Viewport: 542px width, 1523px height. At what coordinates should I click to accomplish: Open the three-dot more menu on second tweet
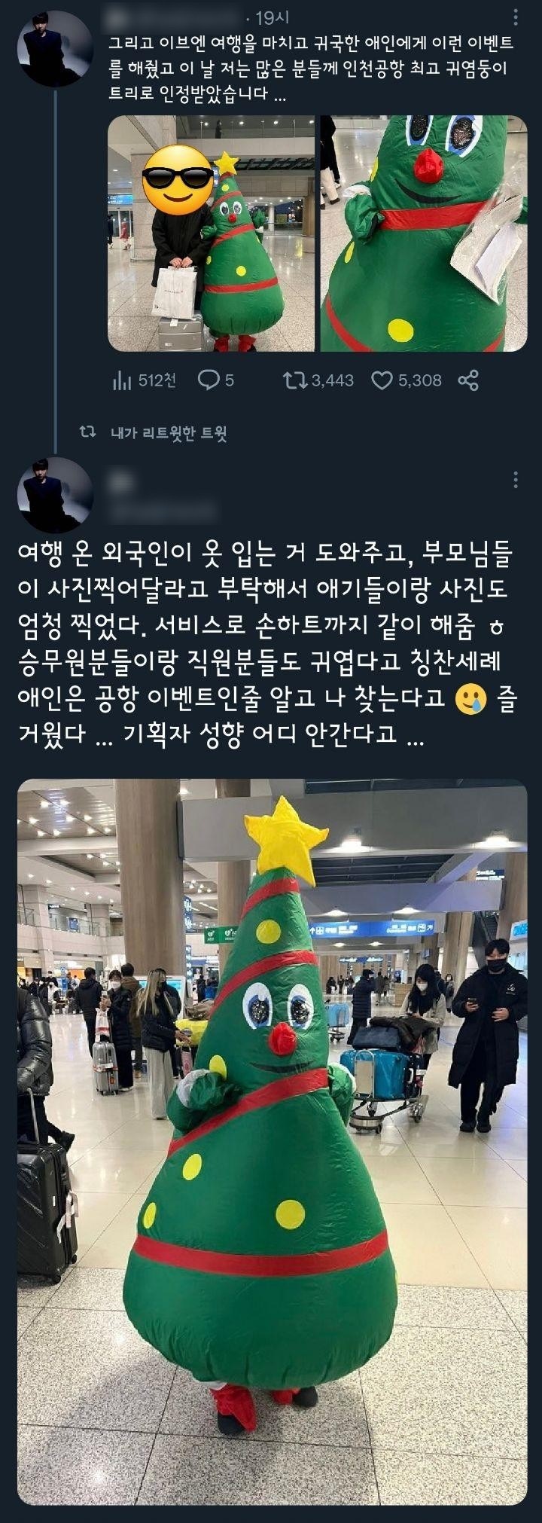[516, 480]
